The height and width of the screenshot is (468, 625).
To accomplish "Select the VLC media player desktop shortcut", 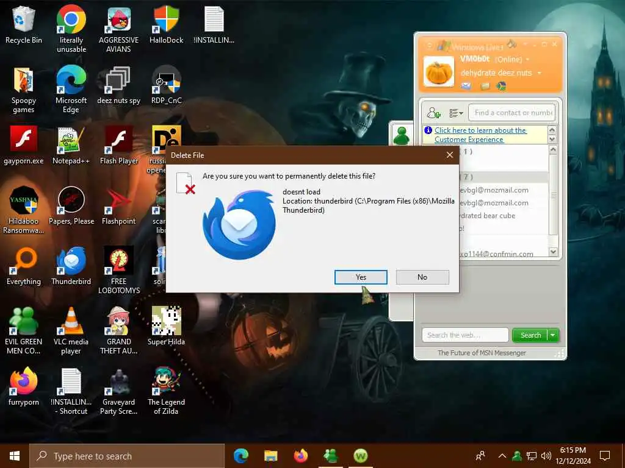I will [71, 331].
